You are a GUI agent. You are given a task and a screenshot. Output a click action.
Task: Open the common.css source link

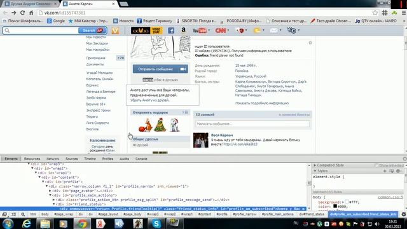coord(390,197)
